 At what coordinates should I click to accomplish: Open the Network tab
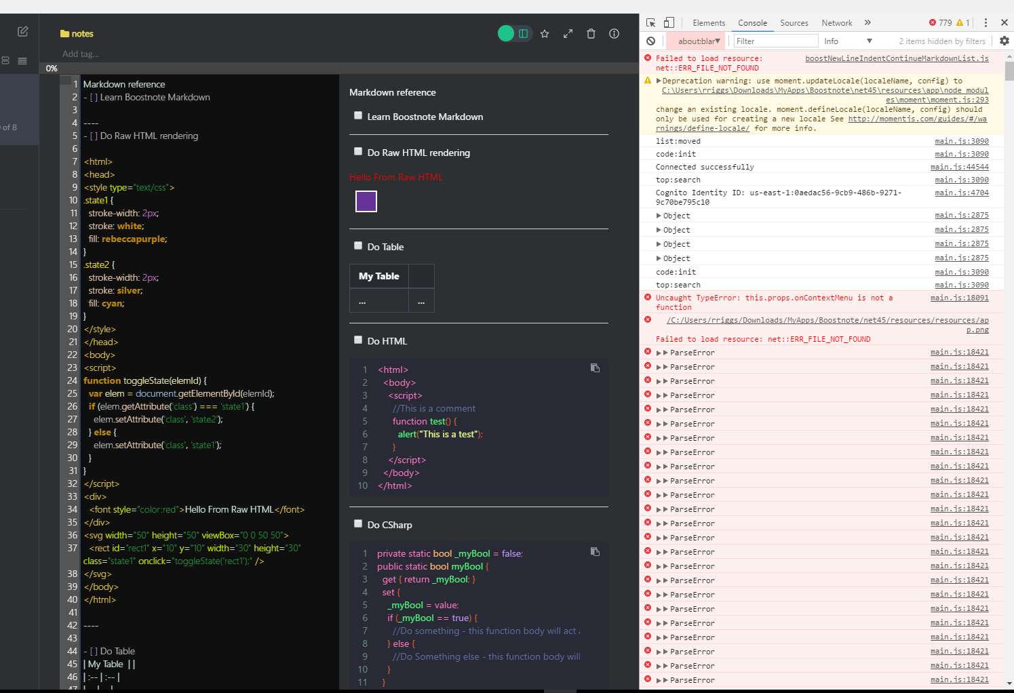tap(836, 22)
